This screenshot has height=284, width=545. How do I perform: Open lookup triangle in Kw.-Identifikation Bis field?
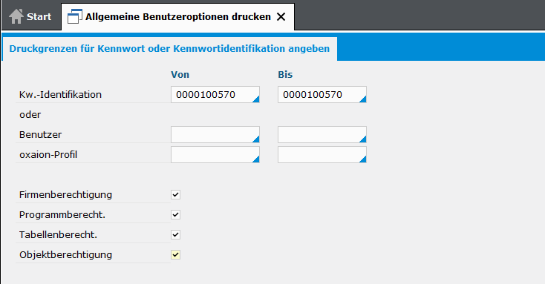tap(363, 99)
